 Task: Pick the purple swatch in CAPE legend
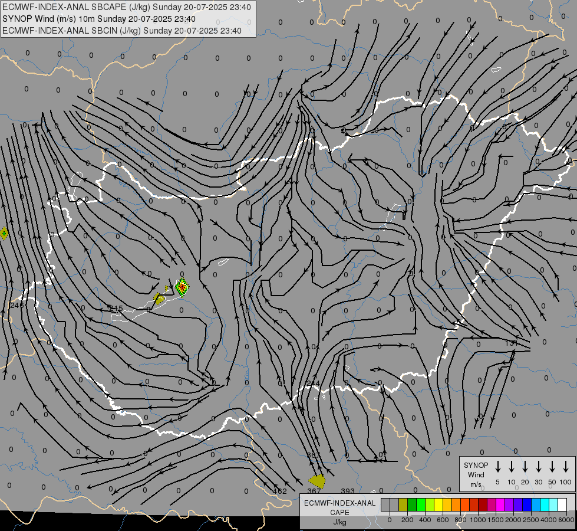(x=509, y=505)
